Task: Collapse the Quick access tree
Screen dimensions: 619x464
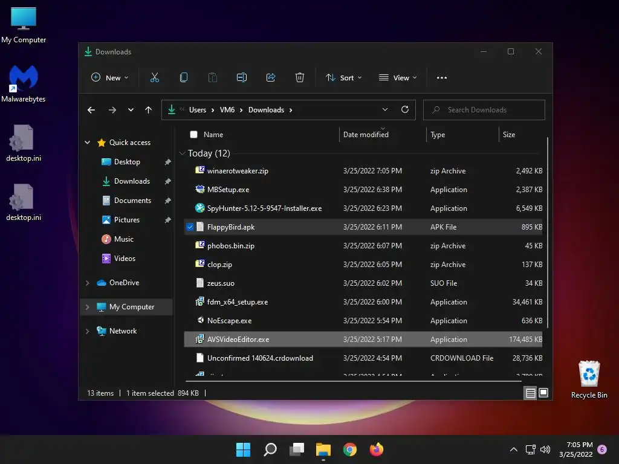Action: 88,143
